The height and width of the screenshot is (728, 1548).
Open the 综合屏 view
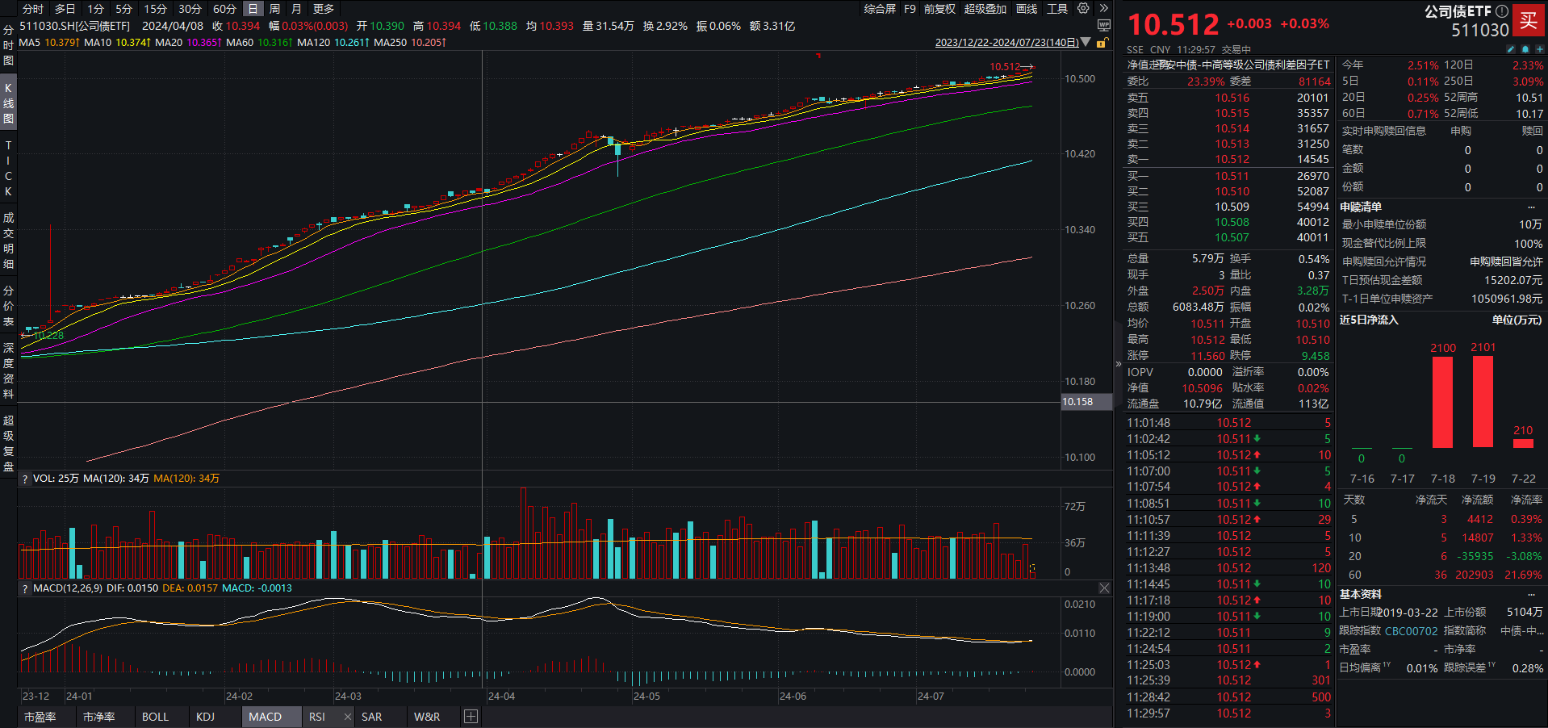click(880, 9)
